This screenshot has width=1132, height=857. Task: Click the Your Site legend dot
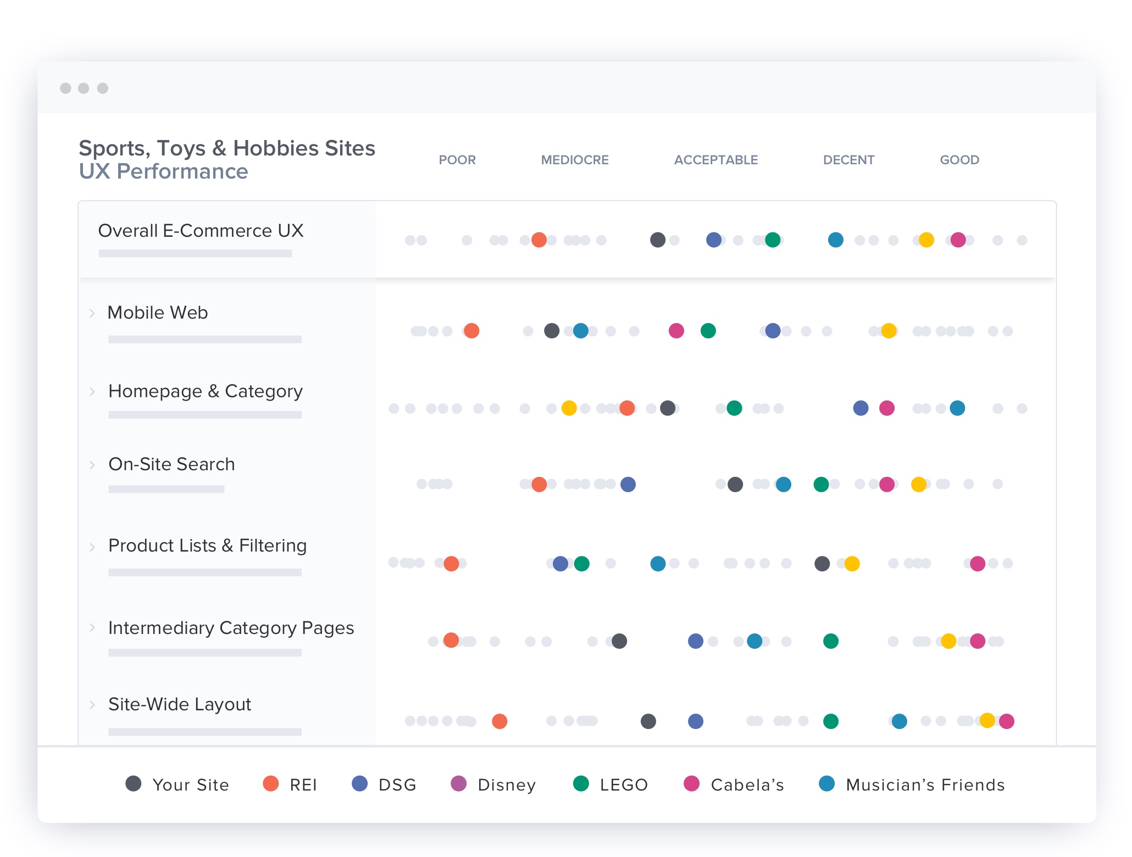(134, 783)
